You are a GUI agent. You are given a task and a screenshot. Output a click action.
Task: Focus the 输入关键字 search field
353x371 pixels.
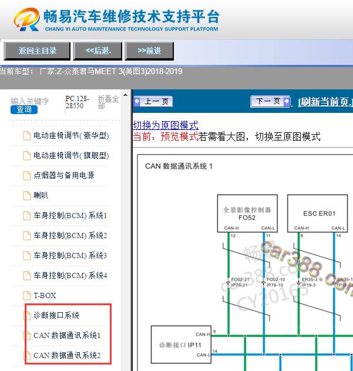click(x=30, y=101)
